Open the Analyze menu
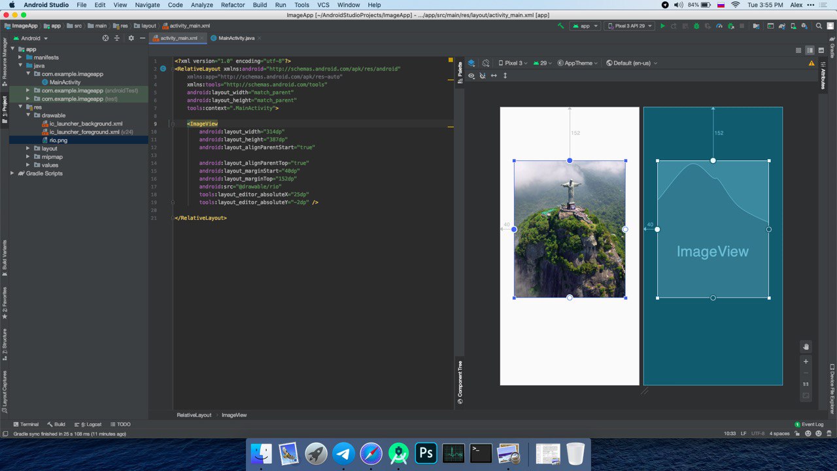 click(201, 5)
